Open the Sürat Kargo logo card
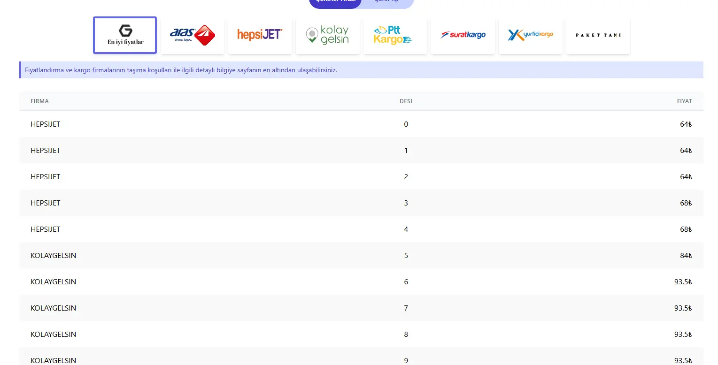Image resolution: width=718 pixels, height=365 pixels. [x=463, y=36]
